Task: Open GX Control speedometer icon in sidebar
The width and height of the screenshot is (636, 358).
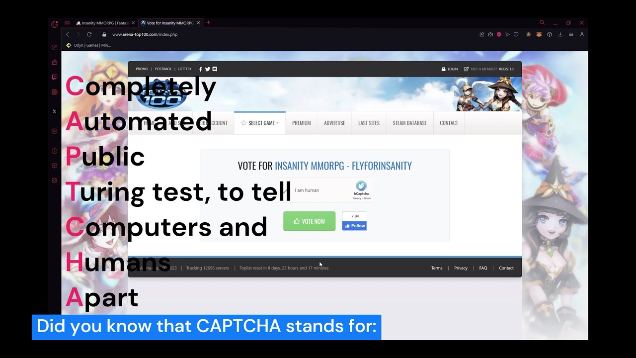Action: 55,47
